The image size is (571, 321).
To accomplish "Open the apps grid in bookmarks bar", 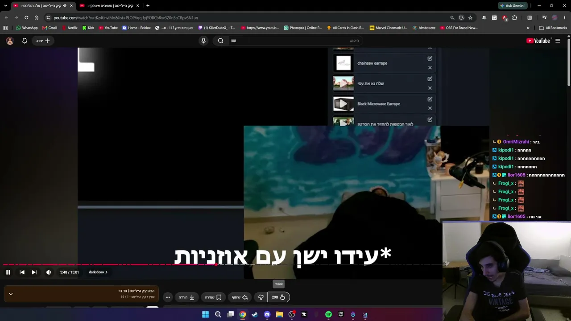I will (x=5, y=28).
